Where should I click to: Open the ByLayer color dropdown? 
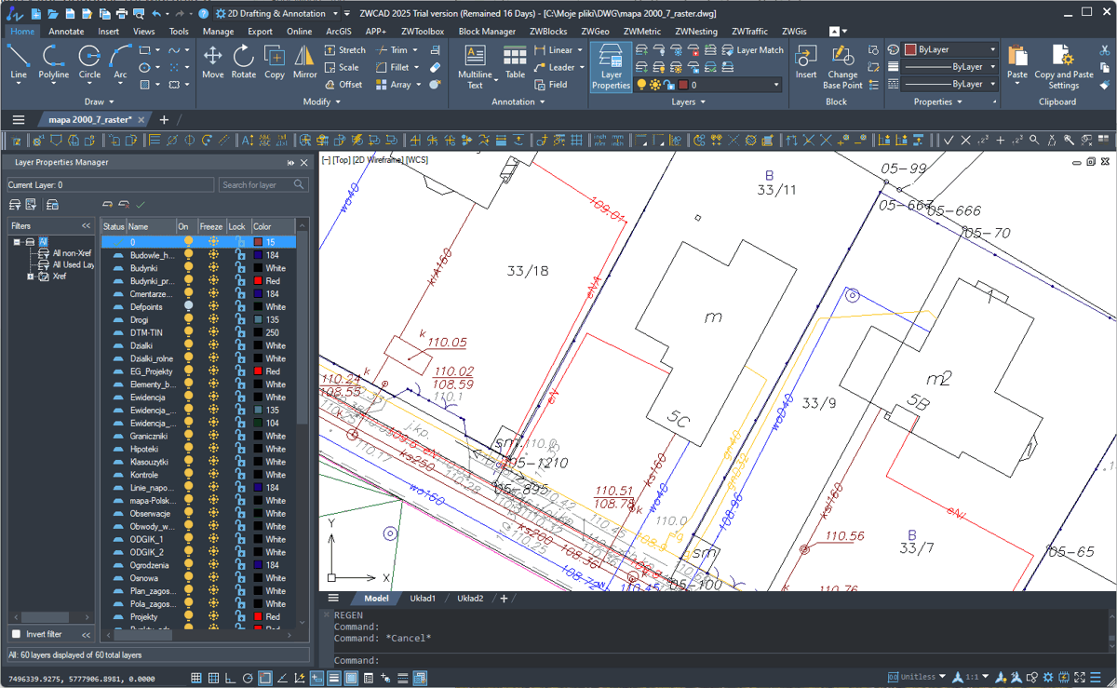click(x=993, y=49)
